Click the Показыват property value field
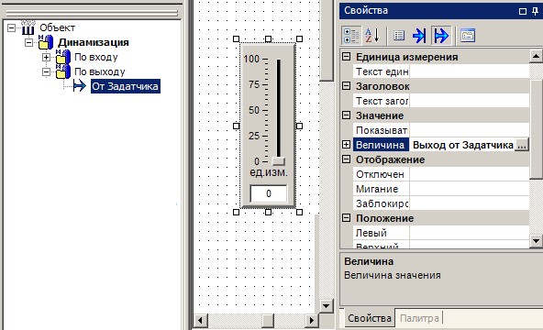The height and width of the screenshot is (330, 543). 470,130
